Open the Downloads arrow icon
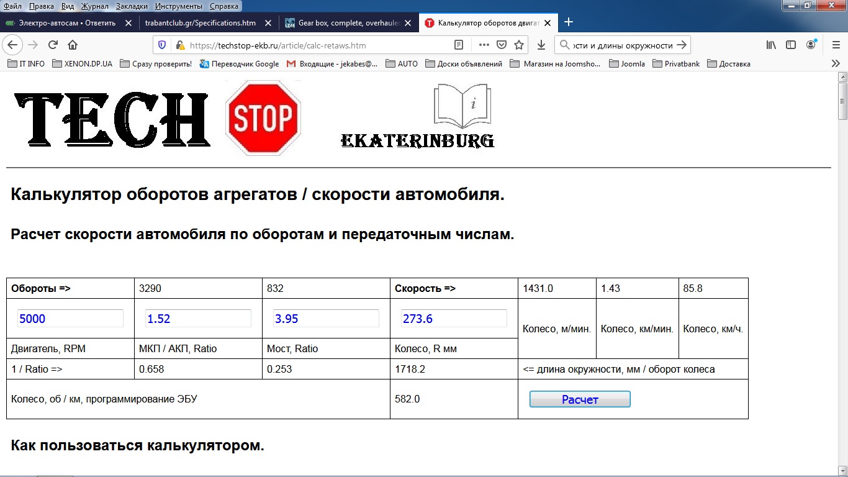Image resolution: width=848 pixels, height=477 pixels. (x=541, y=45)
